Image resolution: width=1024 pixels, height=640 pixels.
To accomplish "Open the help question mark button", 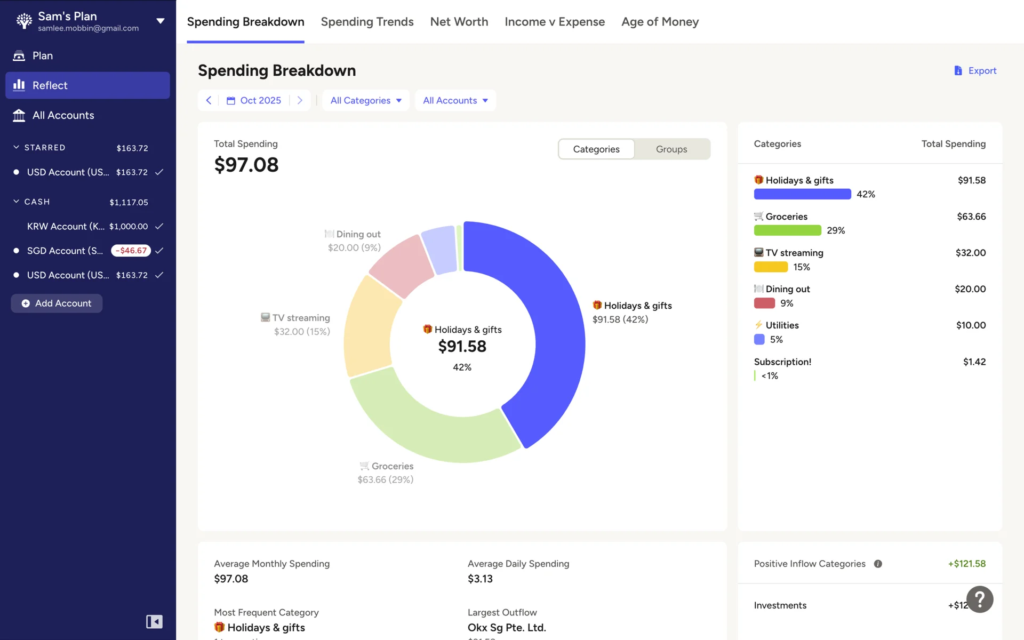I will click(979, 599).
